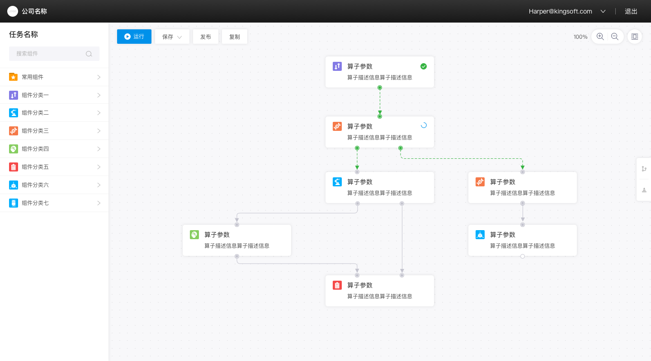The width and height of the screenshot is (651, 361).
Task: Click the green check status icon
Action: tap(424, 66)
